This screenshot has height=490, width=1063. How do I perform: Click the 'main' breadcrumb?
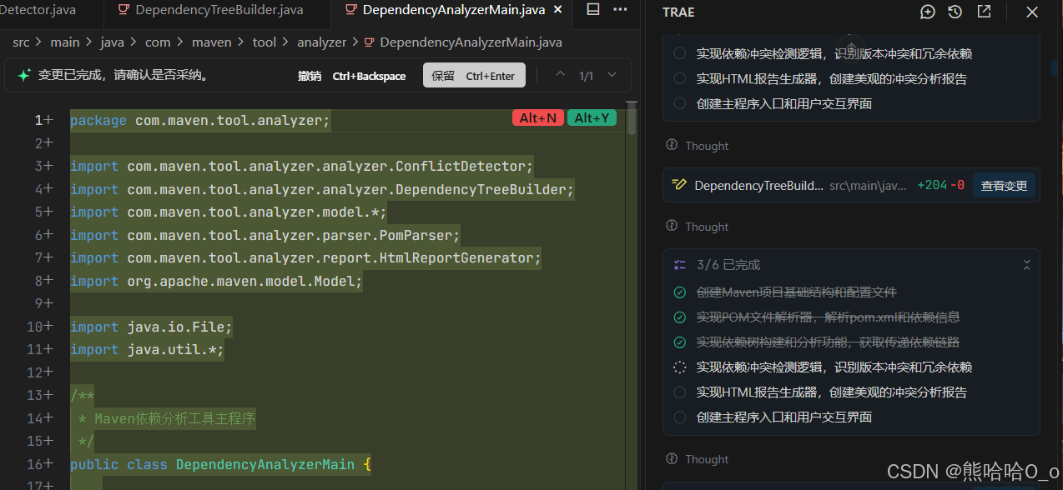point(65,42)
